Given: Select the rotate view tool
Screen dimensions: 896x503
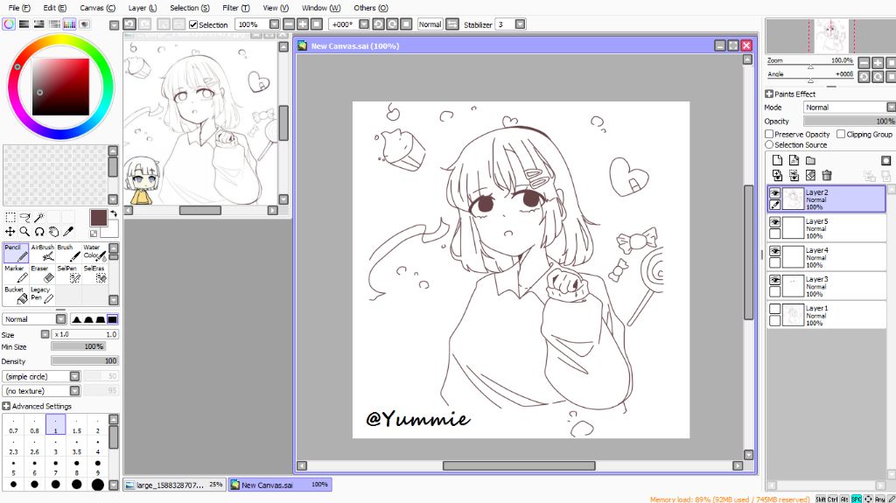Looking at the screenshot, I should coord(39,232).
